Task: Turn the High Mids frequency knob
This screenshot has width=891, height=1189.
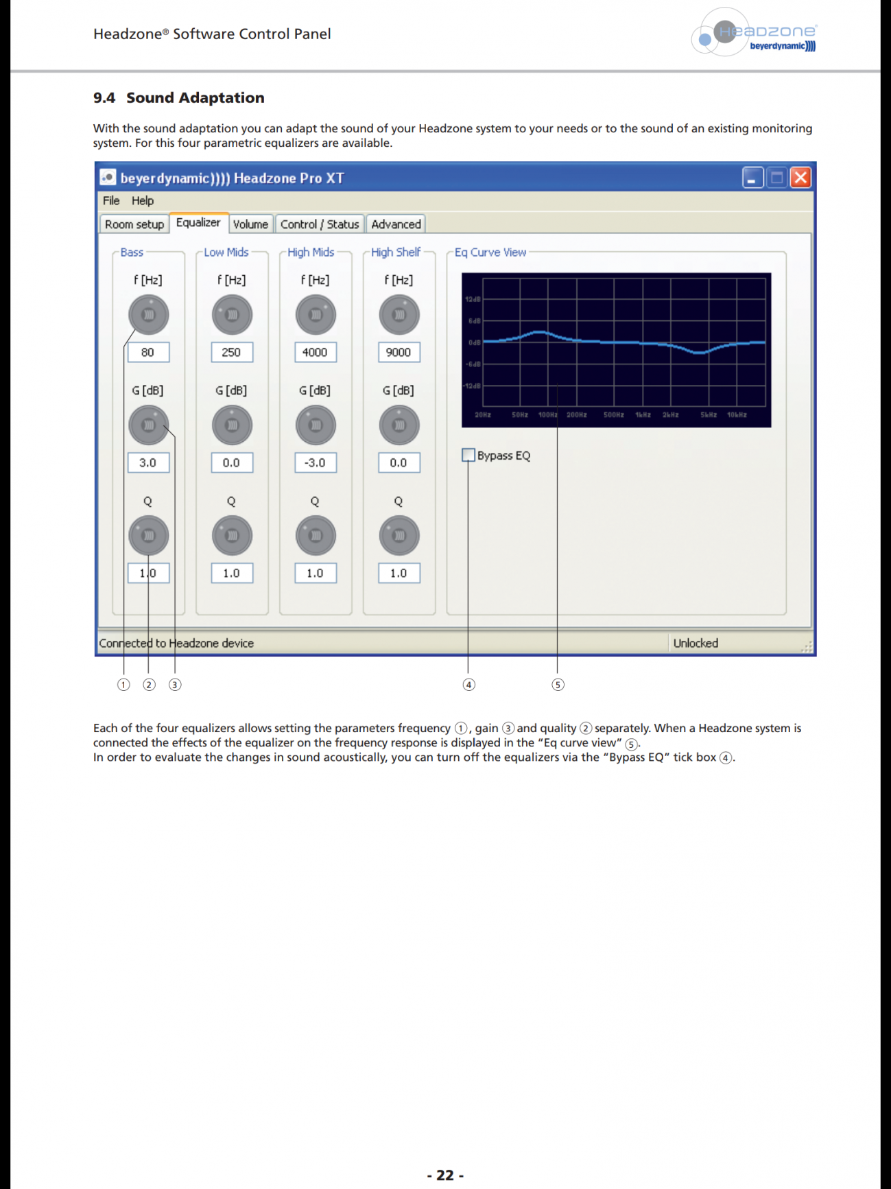Action: pos(316,315)
